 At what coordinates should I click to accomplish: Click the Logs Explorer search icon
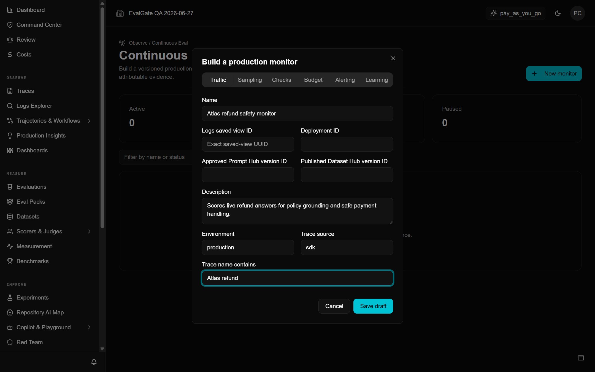pyautogui.click(x=10, y=106)
